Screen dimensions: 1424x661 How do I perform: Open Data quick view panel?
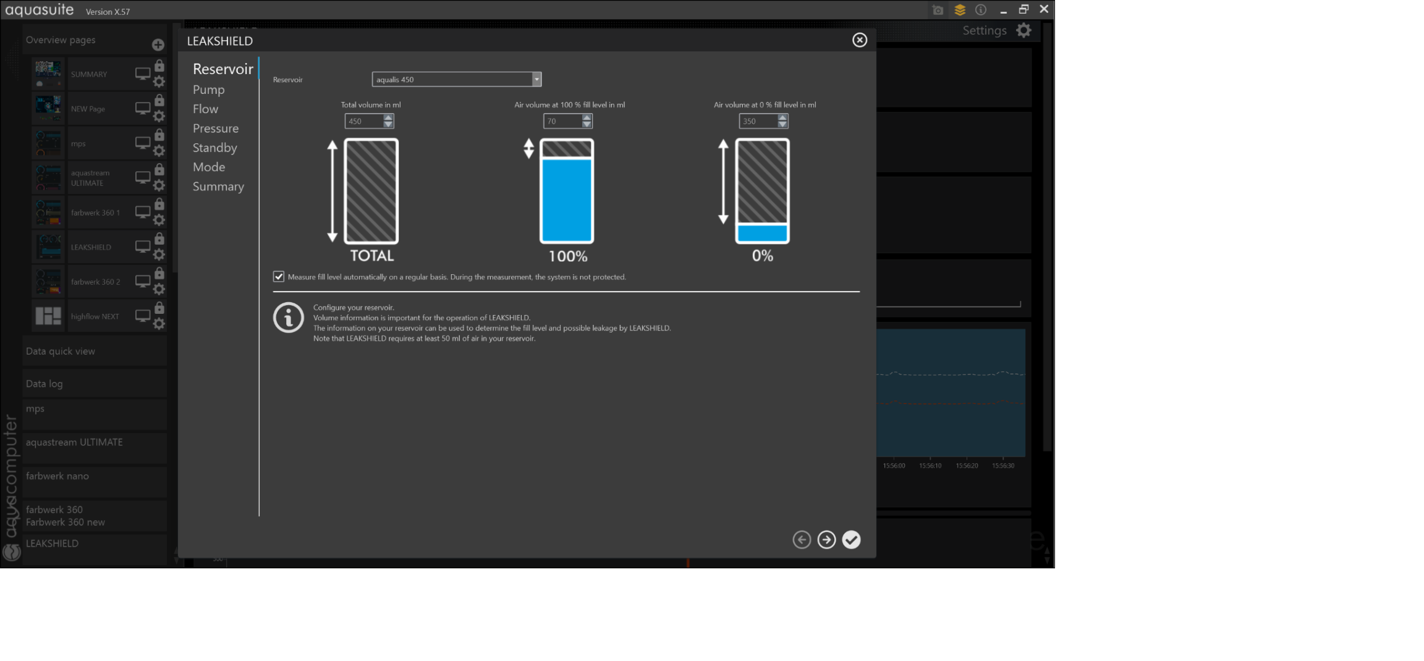point(61,351)
